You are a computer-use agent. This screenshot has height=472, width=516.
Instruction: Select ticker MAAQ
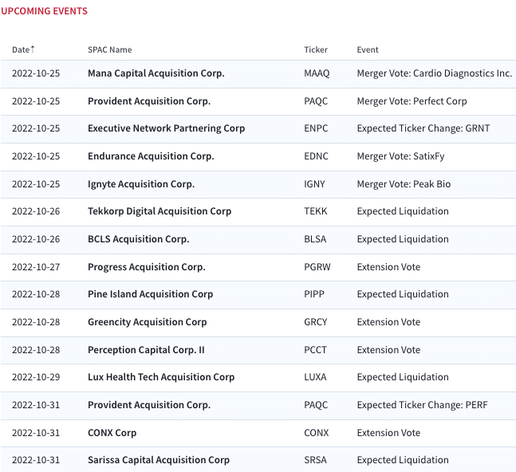point(317,73)
